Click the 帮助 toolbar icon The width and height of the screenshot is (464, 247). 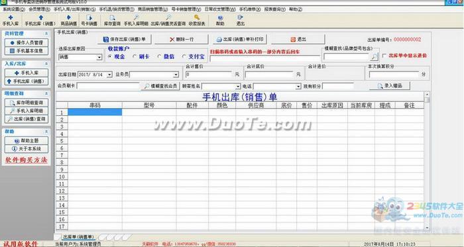tap(220, 20)
